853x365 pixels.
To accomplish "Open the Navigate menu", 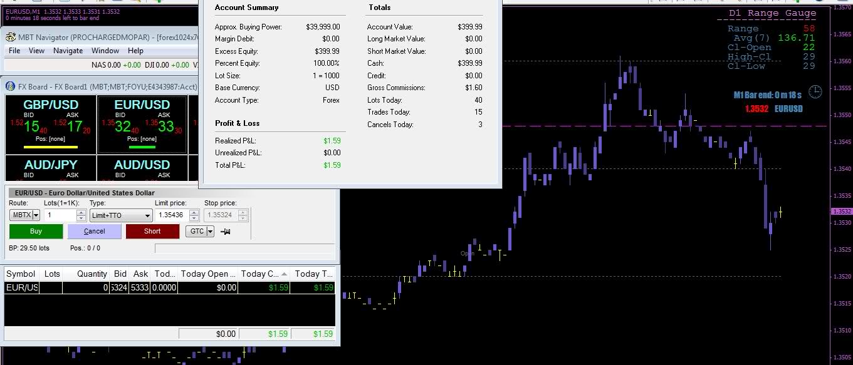I will tap(68, 51).
